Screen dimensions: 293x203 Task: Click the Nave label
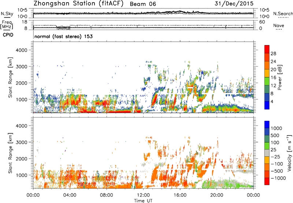click(279, 25)
